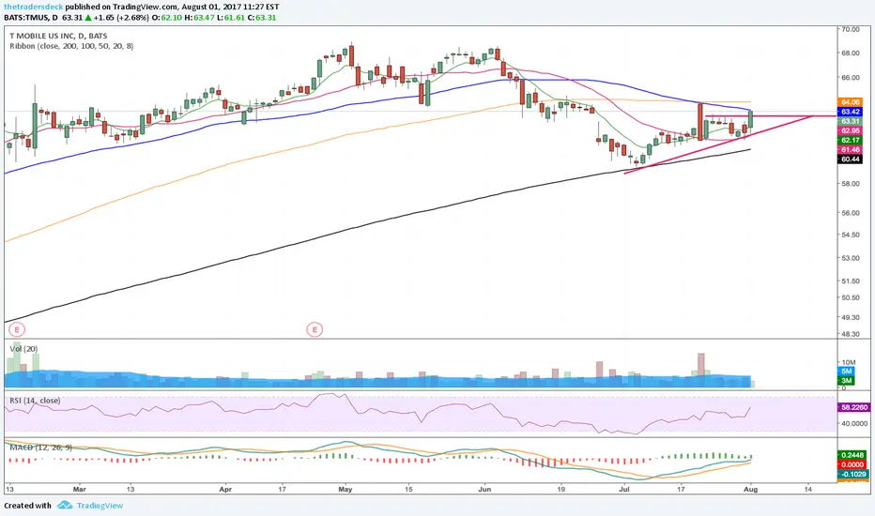The width and height of the screenshot is (875, 516).
Task: Click the TradingView cloud logo icon
Action: (x=65, y=506)
